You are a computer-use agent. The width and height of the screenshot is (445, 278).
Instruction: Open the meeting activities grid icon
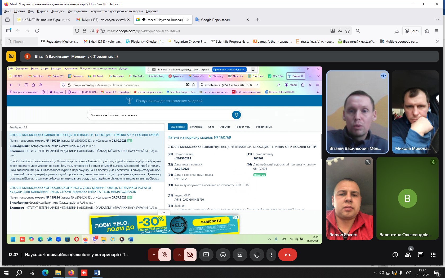pos(433,255)
